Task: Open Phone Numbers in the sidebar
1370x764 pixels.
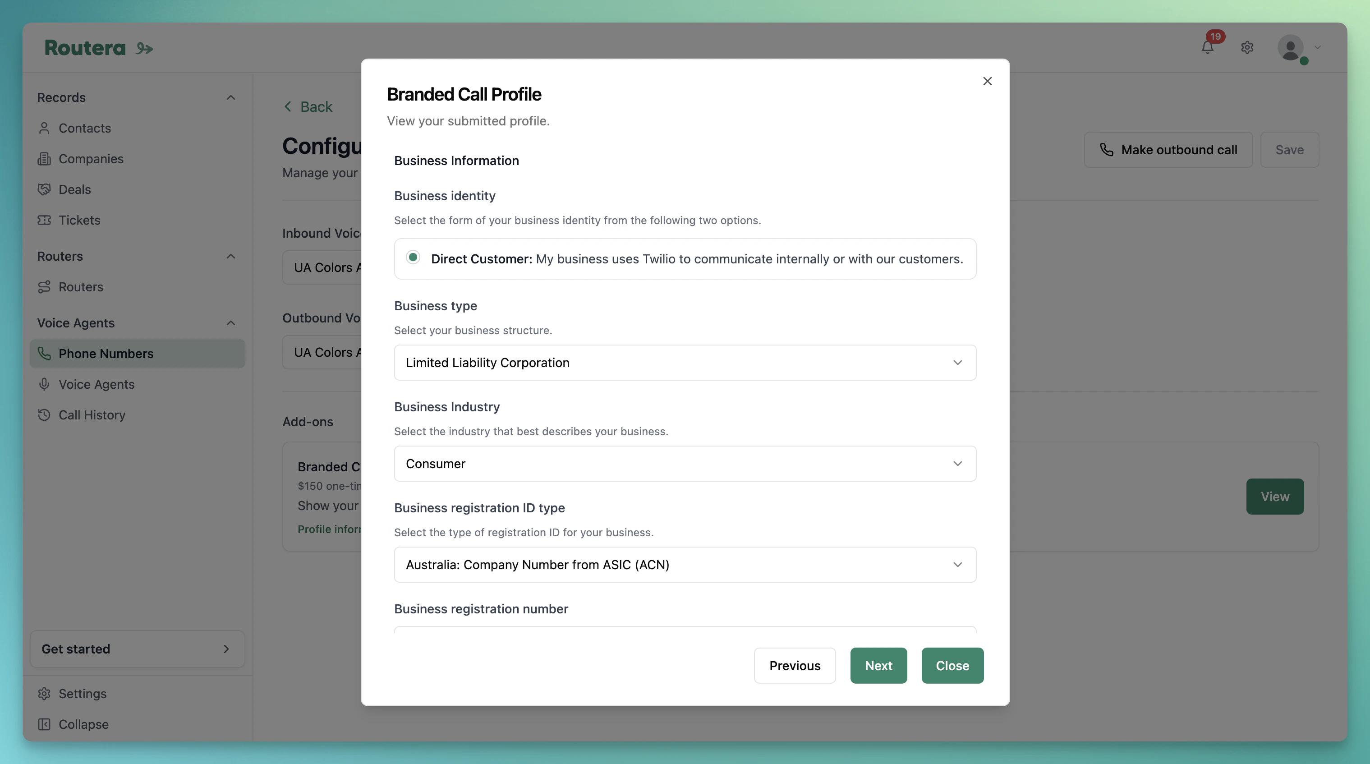Action: [137, 353]
